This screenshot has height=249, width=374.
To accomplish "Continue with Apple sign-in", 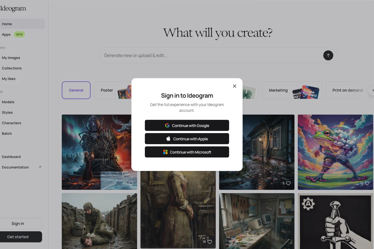I will 187,139.
